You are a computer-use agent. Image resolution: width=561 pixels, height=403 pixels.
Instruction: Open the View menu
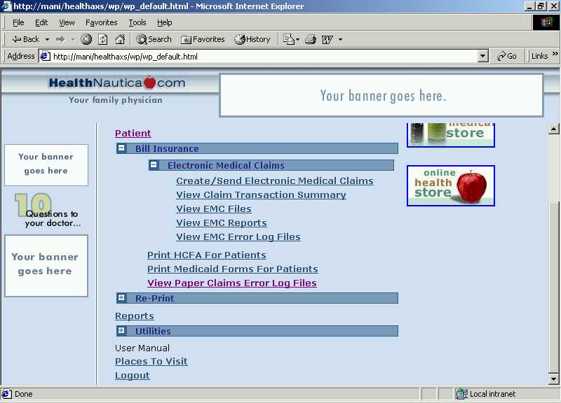click(x=67, y=22)
